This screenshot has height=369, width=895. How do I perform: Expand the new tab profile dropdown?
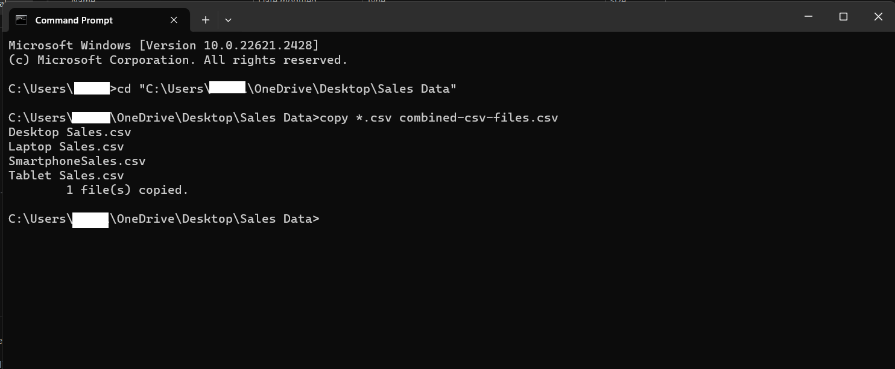pyautogui.click(x=228, y=20)
